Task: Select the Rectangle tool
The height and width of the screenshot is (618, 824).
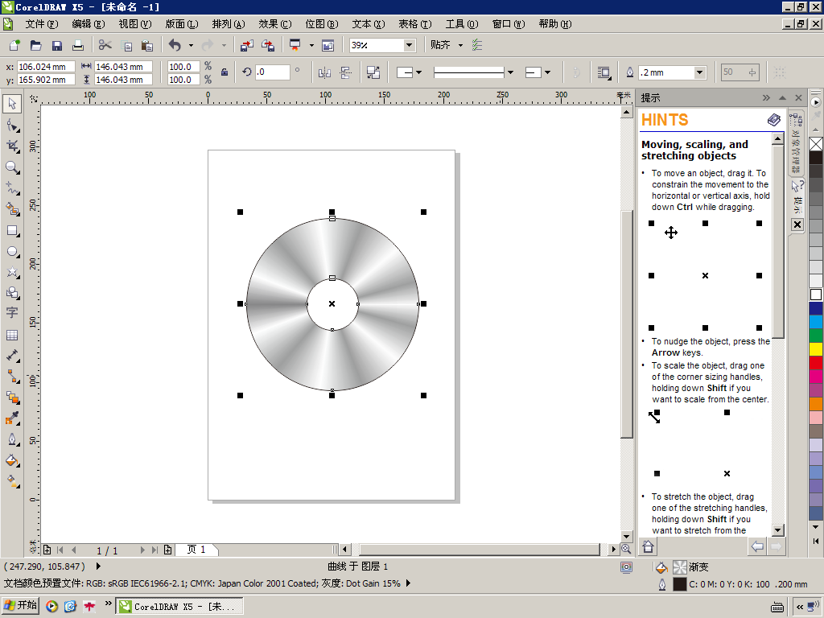Action: 12,230
